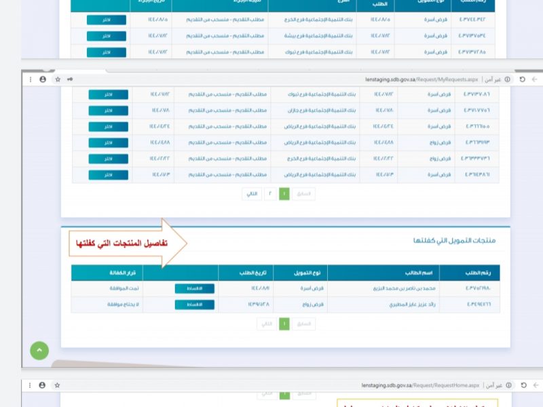The image size is (543, 407).
Task: Click اختر for the بيشة branch row in the top window
Action: pyautogui.click(x=107, y=36)
